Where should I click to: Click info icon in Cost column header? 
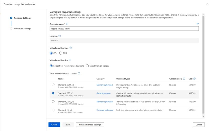coord(194,79)
